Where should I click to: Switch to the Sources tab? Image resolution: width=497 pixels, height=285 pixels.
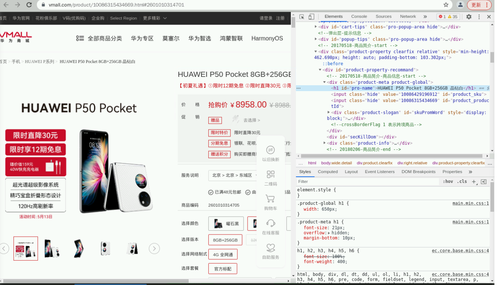[x=383, y=16]
